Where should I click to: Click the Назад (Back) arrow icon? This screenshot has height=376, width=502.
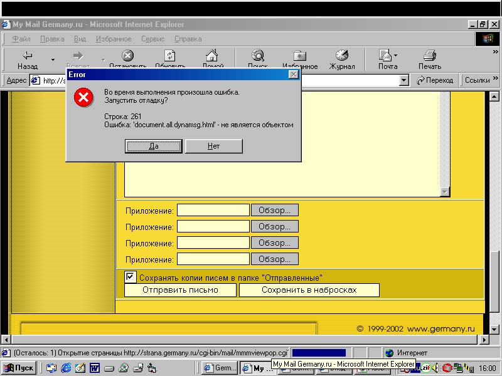pyautogui.click(x=27, y=56)
